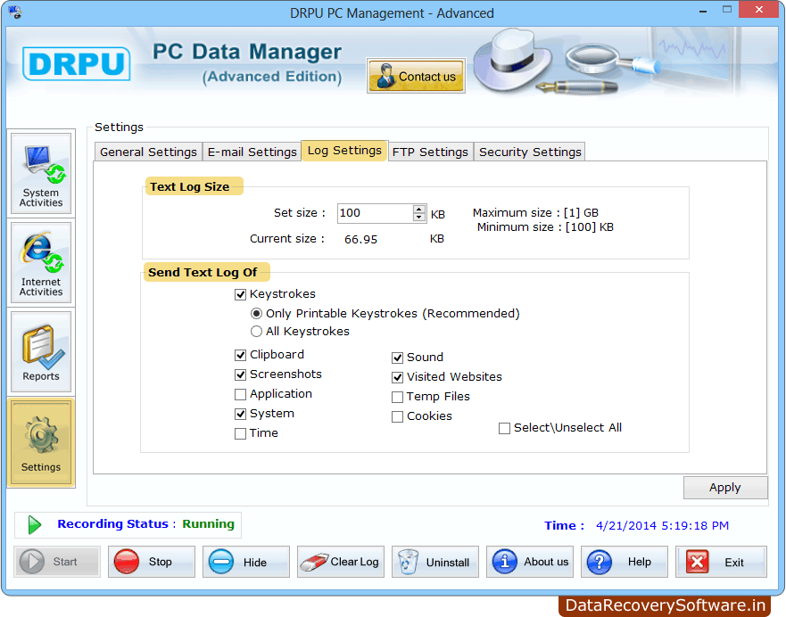Click the time value 4/21/2014 5:19:18 PM

662,525
